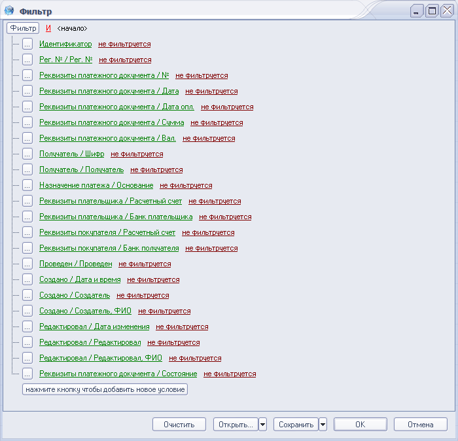Cancel the dialog with Отмена
This screenshot has height=441, width=458.
421,425
